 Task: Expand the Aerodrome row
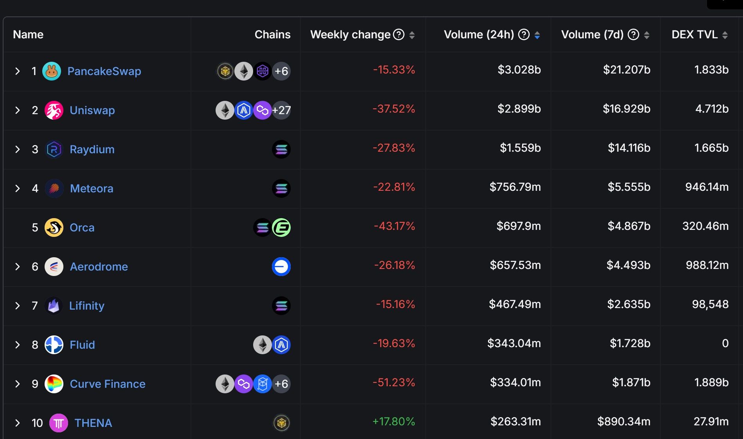[x=17, y=267]
